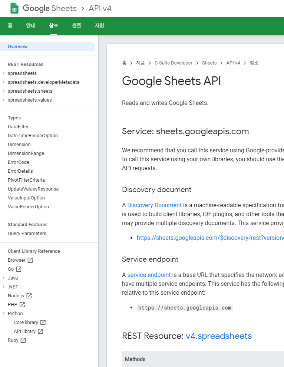Open the Dimension type page
This screenshot has width=284, height=367.
click(19, 145)
